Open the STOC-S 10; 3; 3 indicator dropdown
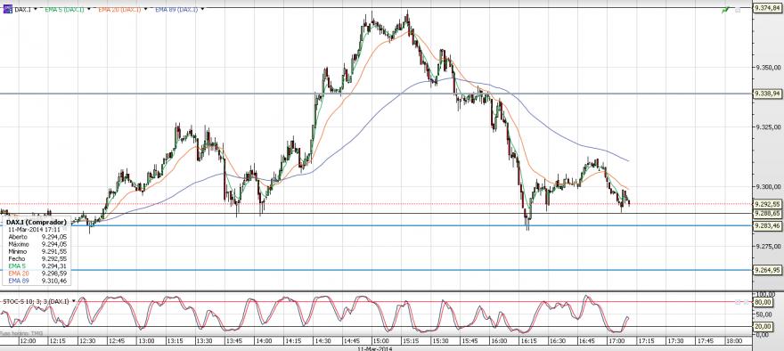The width and height of the screenshot is (784, 351). pos(73,300)
